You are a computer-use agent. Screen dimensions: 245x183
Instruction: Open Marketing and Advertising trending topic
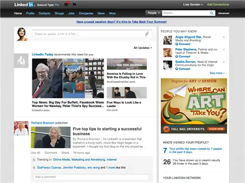coord(88,159)
